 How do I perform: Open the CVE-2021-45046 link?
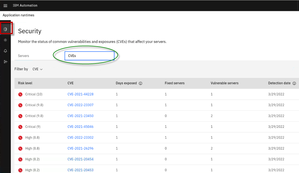click(80, 127)
